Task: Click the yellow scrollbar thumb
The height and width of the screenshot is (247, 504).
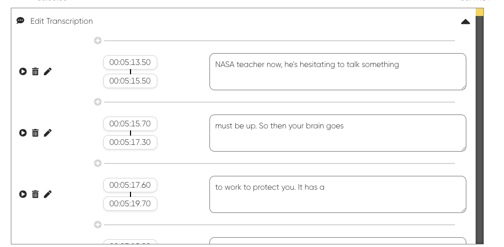Action: pos(479,12)
